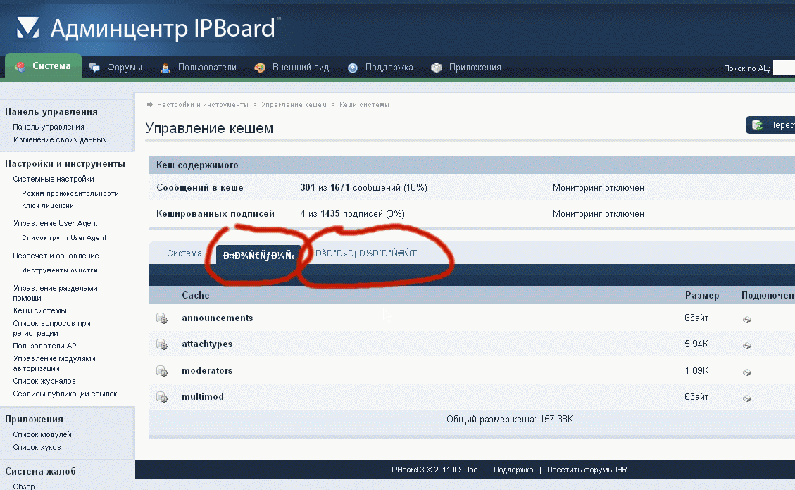
Task: Open the Система main navigation tab
Action: [44, 66]
